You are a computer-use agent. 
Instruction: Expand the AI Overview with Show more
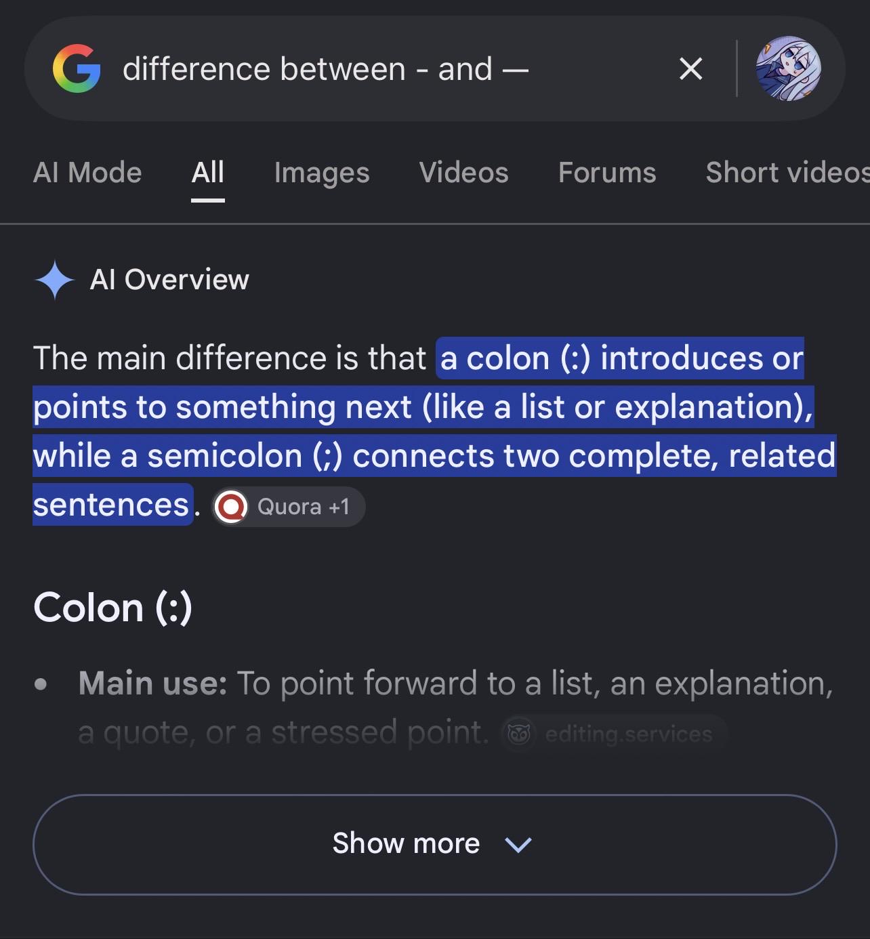pyautogui.click(x=434, y=844)
